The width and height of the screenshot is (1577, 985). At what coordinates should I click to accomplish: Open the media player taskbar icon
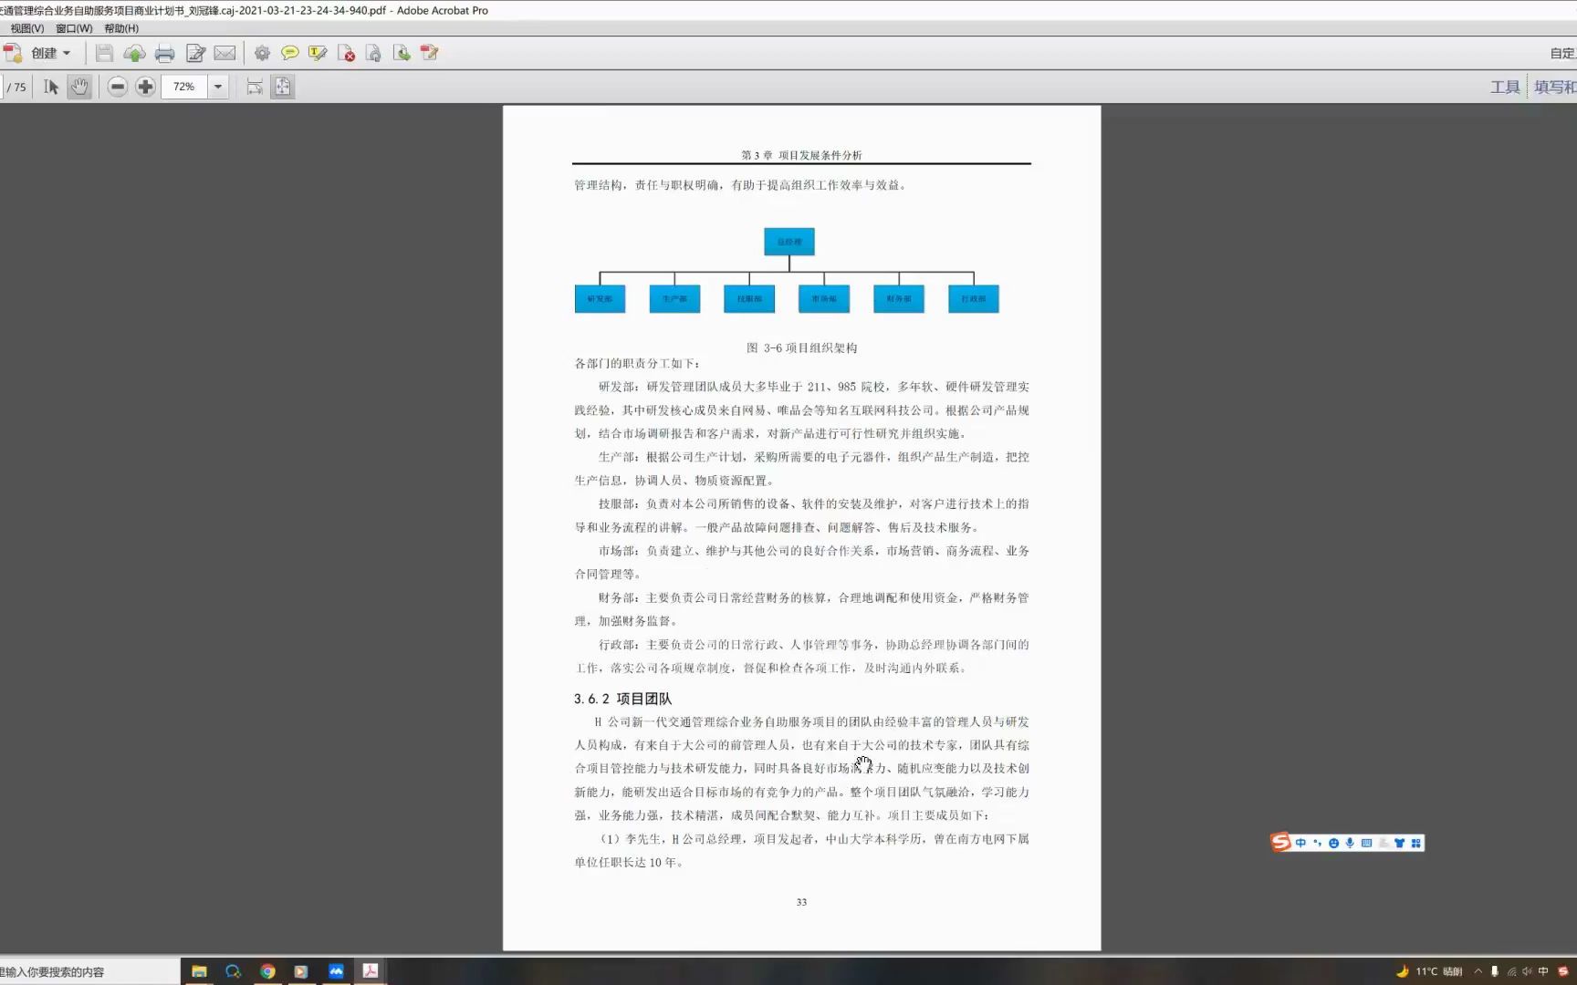pos(300,971)
